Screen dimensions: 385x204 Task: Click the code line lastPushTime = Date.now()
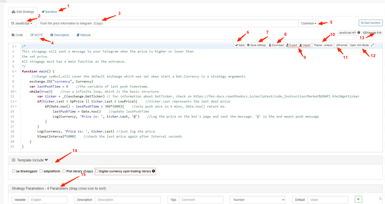(77, 111)
